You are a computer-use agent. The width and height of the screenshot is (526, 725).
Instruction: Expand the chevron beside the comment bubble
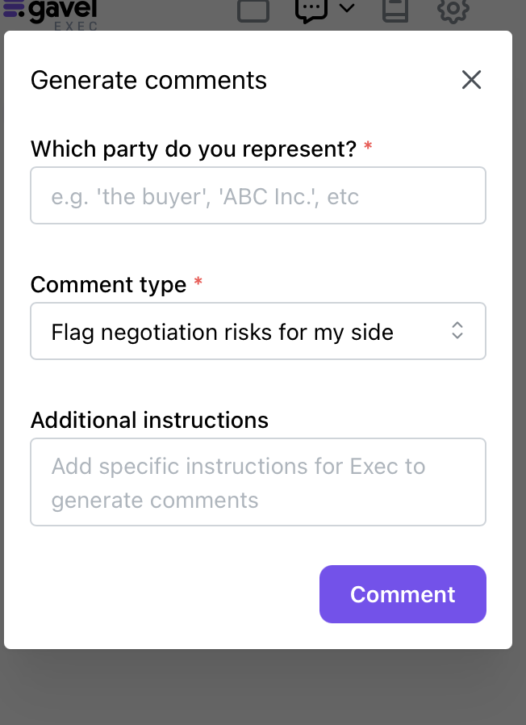[x=347, y=9]
